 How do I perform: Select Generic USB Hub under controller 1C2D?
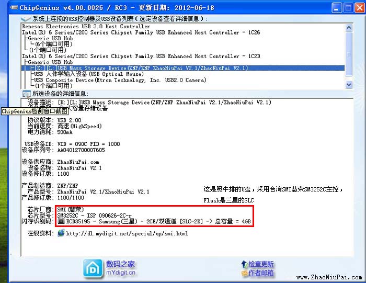point(50,62)
